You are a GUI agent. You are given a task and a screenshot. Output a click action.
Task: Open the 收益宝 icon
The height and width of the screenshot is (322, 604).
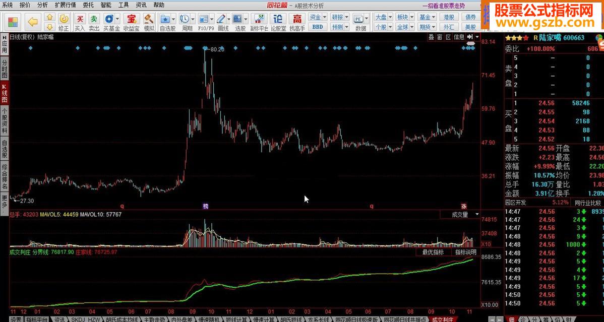point(132,22)
